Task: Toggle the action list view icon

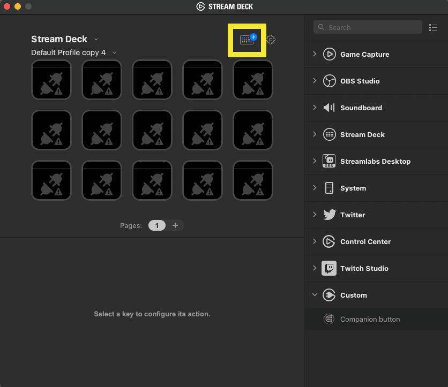Action: click(433, 27)
